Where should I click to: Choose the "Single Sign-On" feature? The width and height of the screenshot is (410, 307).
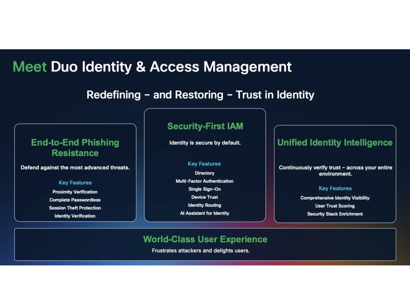204,189
